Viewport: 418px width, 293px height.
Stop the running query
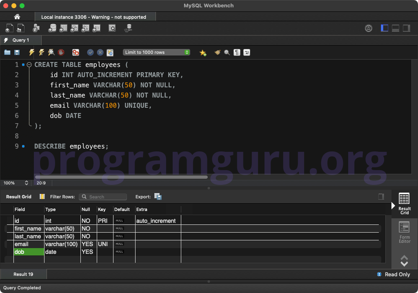click(x=61, y=52)
